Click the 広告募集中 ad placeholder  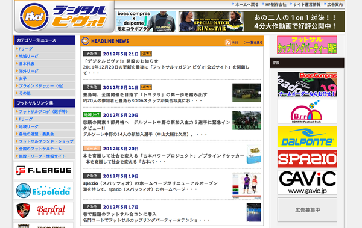pyautogui.click(x=307, y=210)
